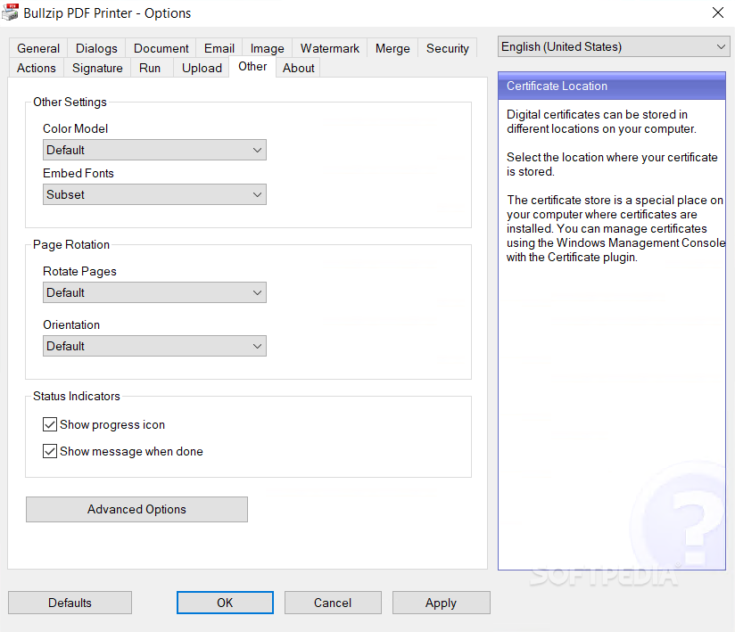
Task: Select the Merge tab
Action: click(x=392, y=48)
